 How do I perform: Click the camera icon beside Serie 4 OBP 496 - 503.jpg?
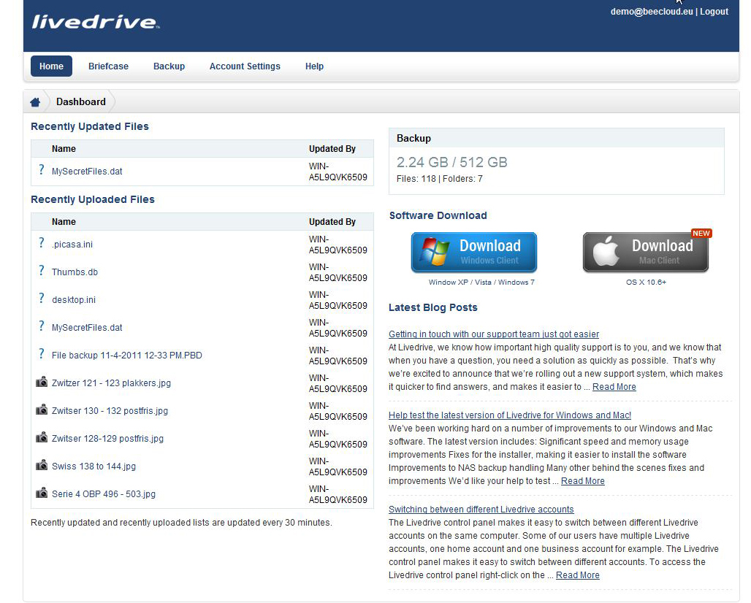coord(42,493)
